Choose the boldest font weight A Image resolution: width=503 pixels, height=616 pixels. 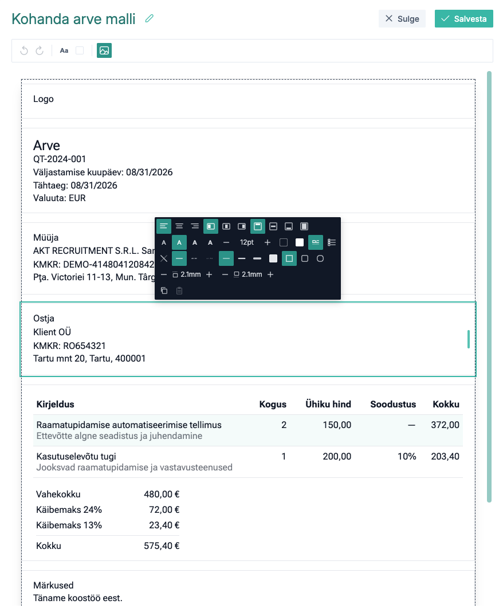210,242
